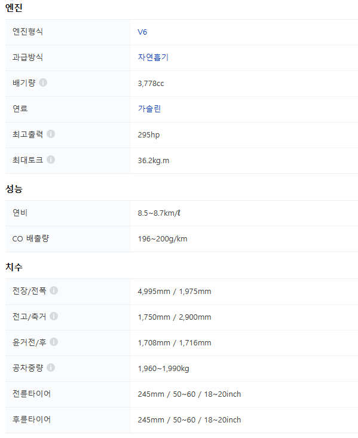
Task: Click the 후륜타이어 row label
Action: click(x=32, y=419)
